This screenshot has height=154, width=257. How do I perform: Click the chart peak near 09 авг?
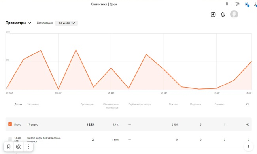coord(146,54)
